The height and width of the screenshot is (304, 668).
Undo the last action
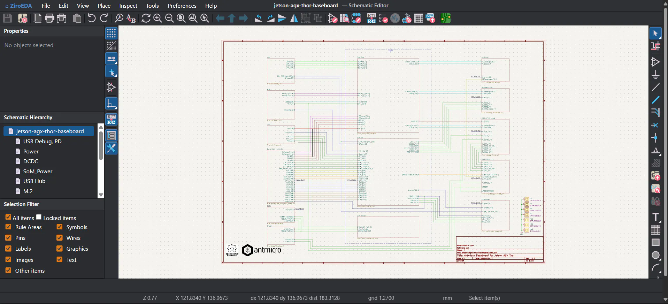coord(92,18)
